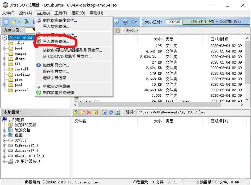This screenshot has height=185, width=251.
Task: Select the preseed folder in ISO tree
Action: pyautogui.click(x=22, y=90)
